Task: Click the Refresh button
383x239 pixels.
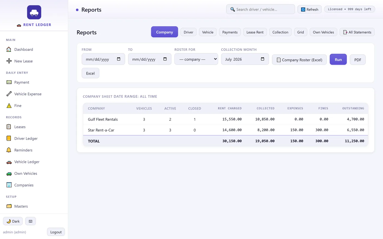Action: pos(310,9)
